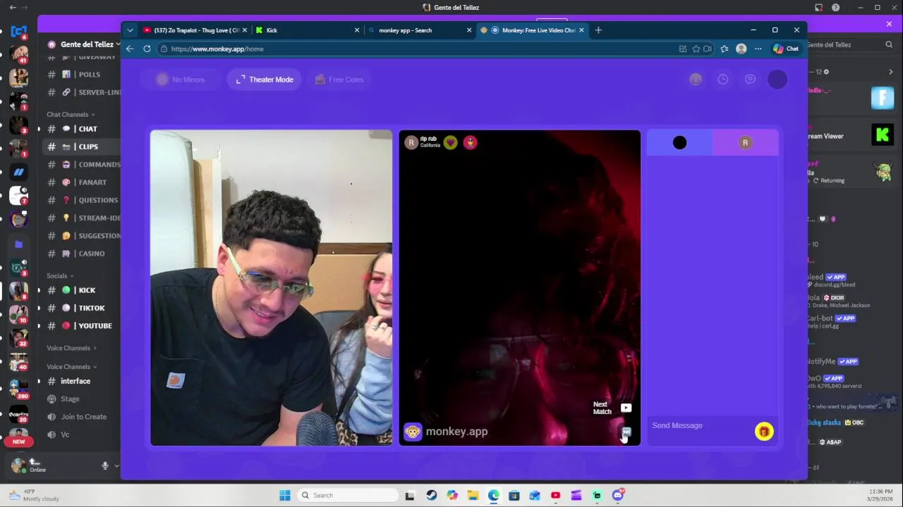Open the CLIPS channel in Discord
This screenshot has width=903, height=507.
81,146
